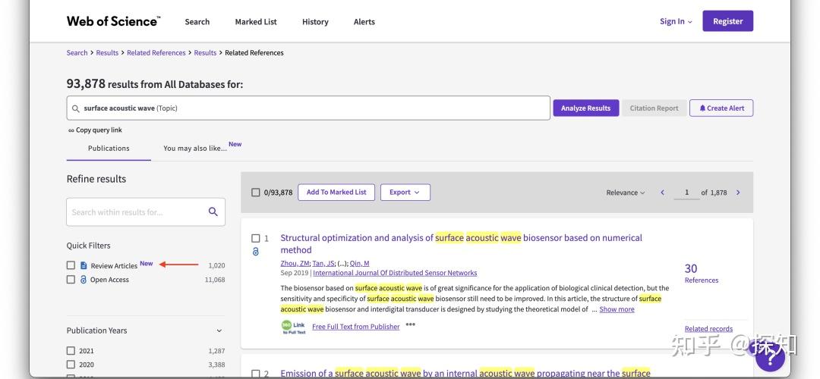820x379 pixels.
Task: Click the 360 Link to Full Text icon
Action: pos(293,327)
